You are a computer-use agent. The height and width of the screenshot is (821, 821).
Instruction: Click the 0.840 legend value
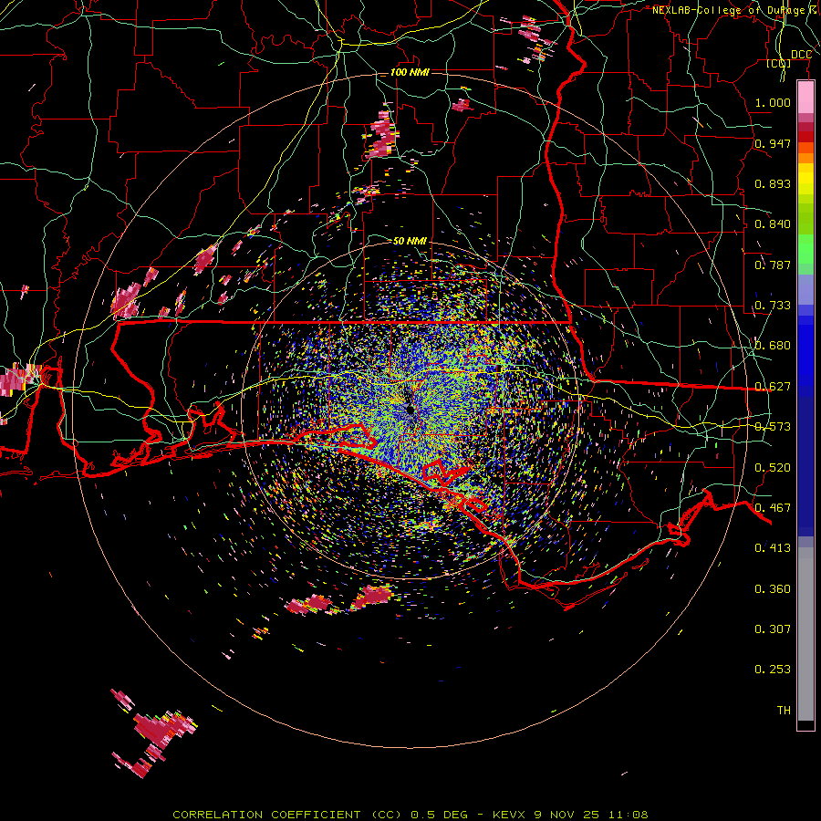coord(773,224)
